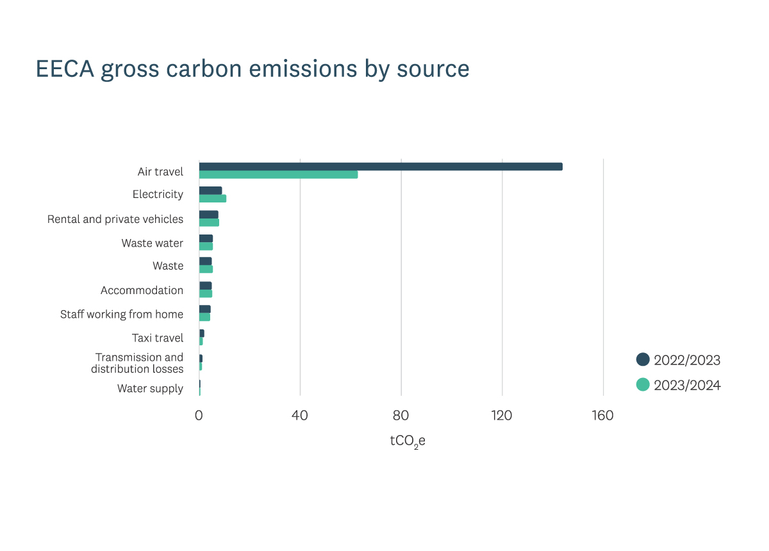Click the 'Taxi travel' category label
This screenshot has height=551, width=769.
point(158,338)
